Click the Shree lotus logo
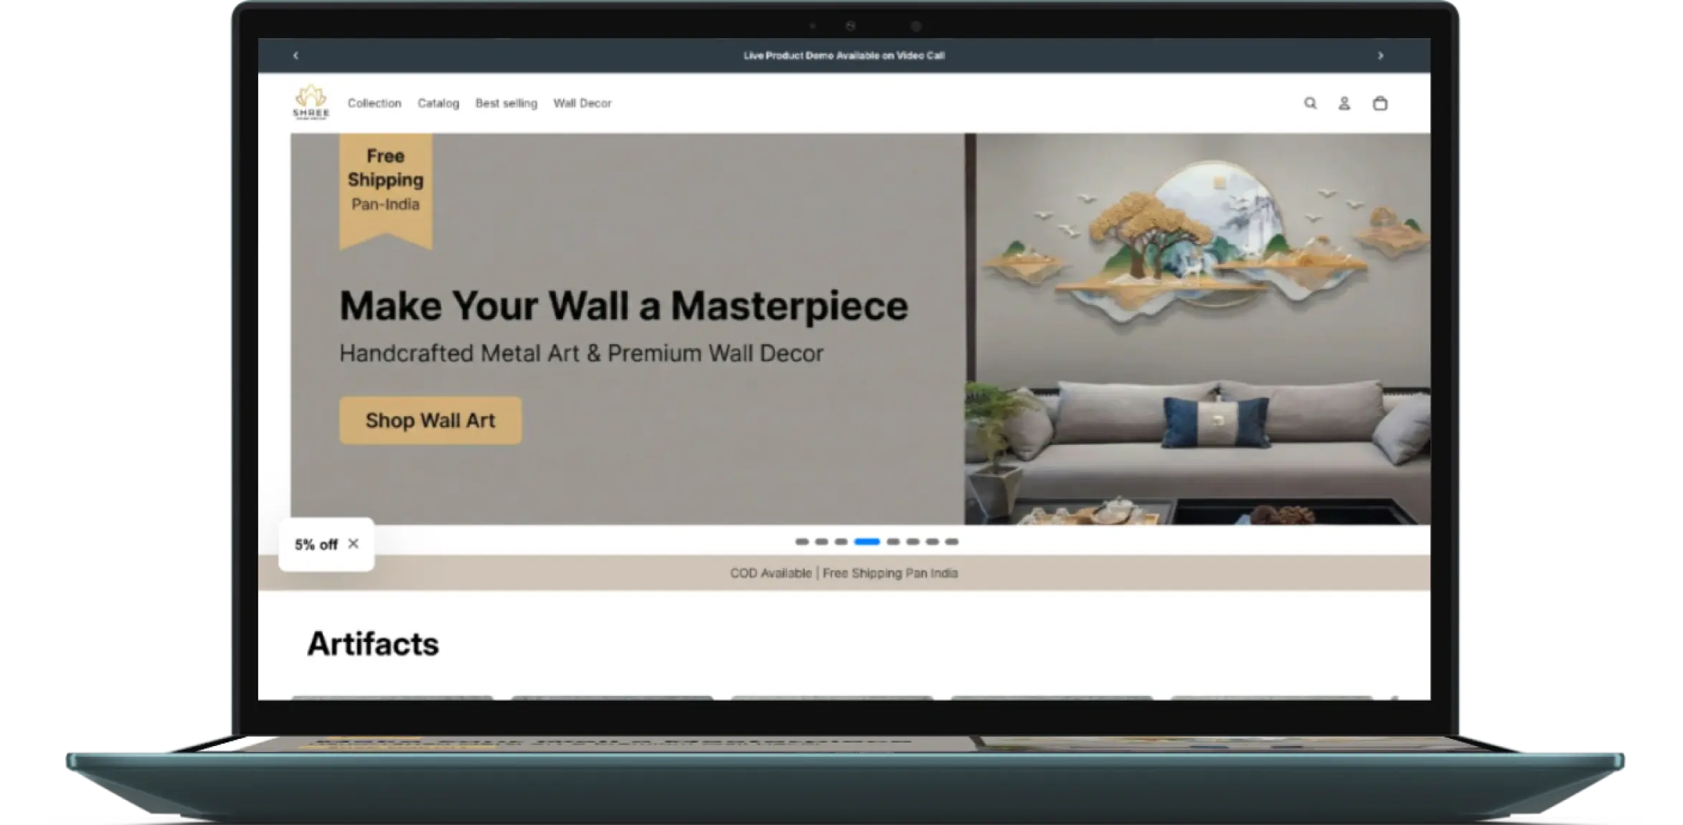The image size is (1683, 825). [311, 103]
